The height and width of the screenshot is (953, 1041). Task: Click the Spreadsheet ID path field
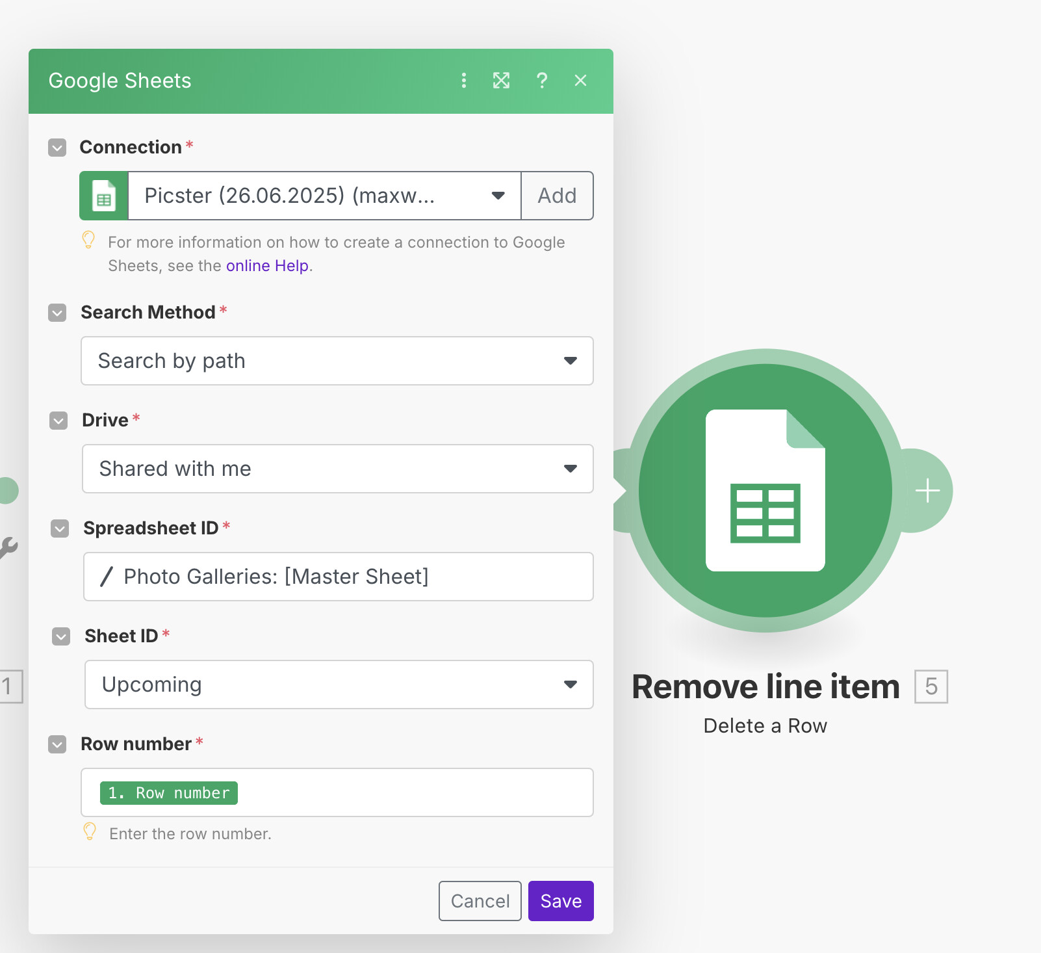339,577
